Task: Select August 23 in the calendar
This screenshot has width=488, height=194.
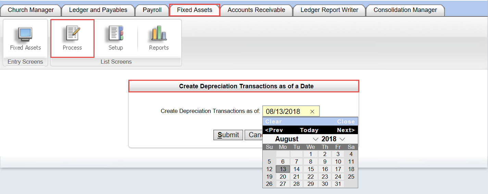Action: (325, 177)
